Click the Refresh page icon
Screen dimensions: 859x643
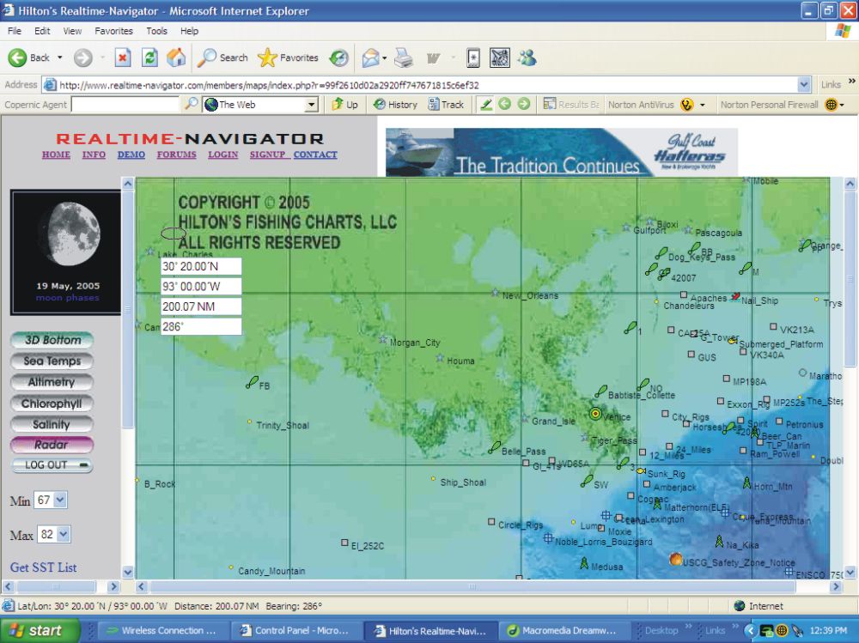[x=149, y=58]
